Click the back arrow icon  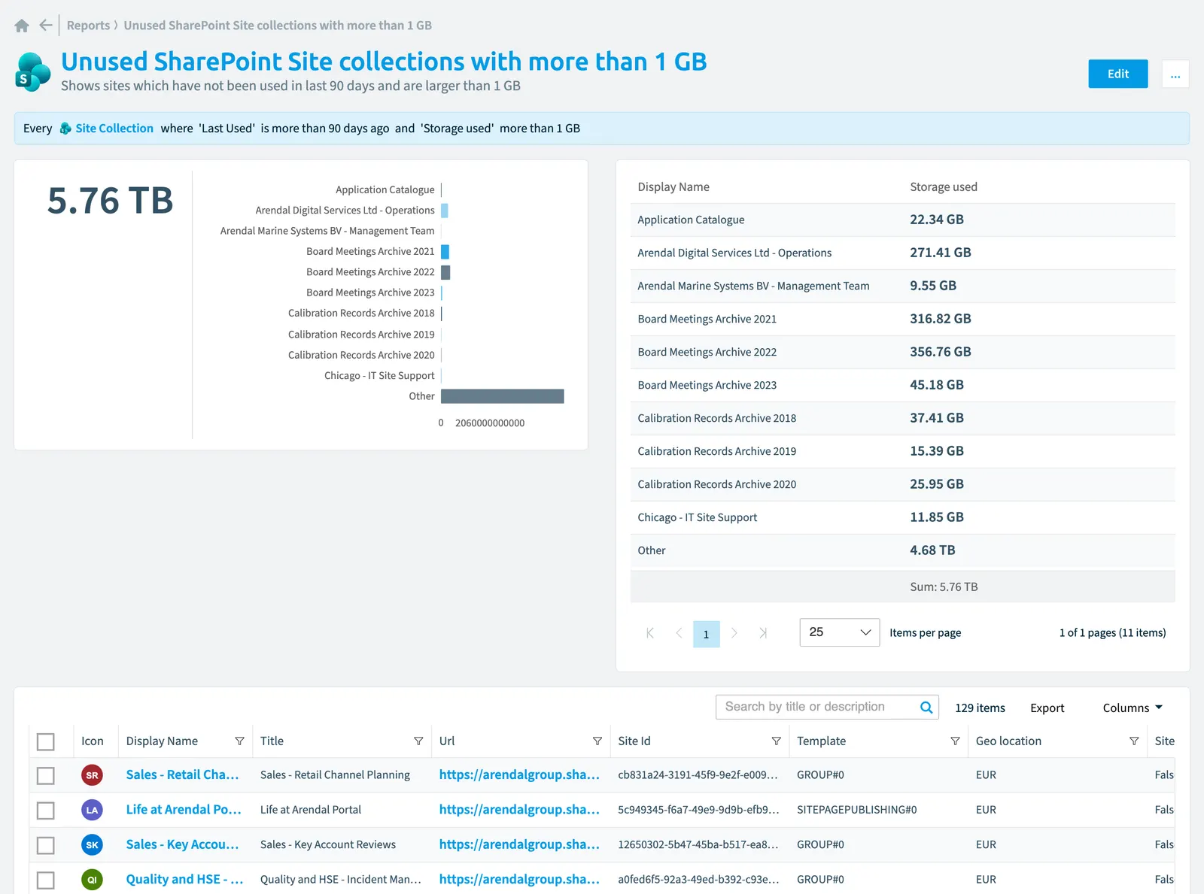pyautogui.click(x=46, y=26)
